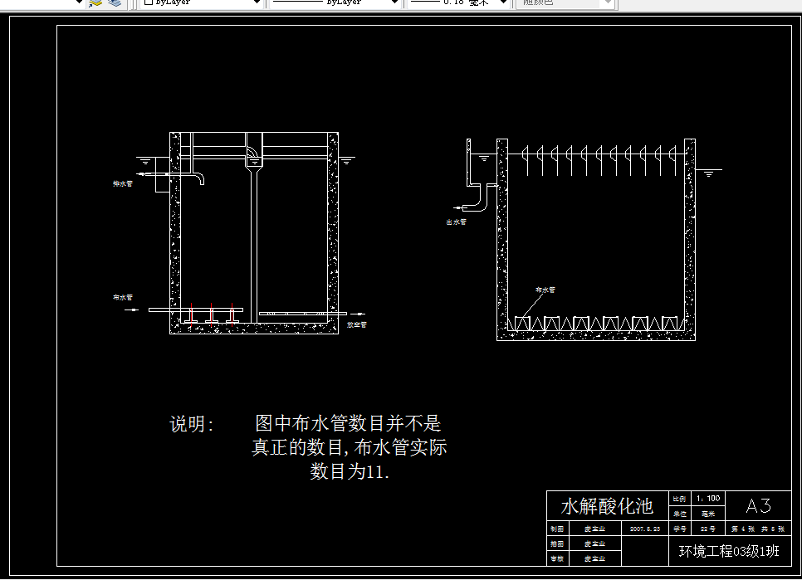Select the date 2007.5.23
Image resolution: width=802 pixels, height=580 pixels.
pos(645,529)
